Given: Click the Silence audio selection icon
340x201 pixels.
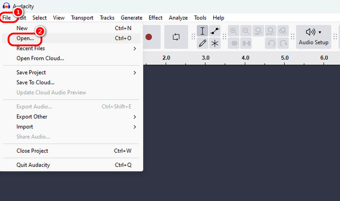Looking at the screenshot, I should [x=246, y=43].
